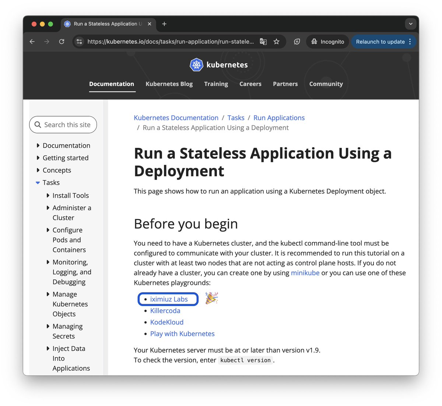Open the Training nav item
This screenshot has width=442, height=406.
216,84
